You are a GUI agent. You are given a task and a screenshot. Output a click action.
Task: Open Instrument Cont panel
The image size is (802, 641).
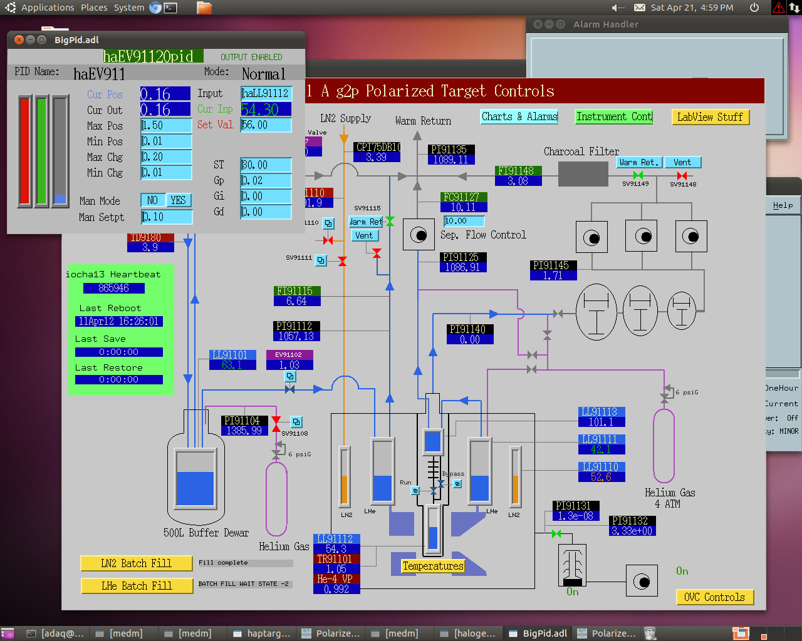614,116
